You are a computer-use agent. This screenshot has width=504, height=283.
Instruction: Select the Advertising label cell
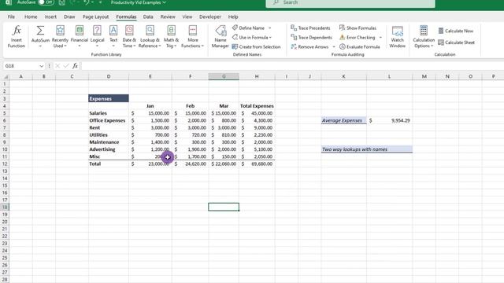pos(109,149)
